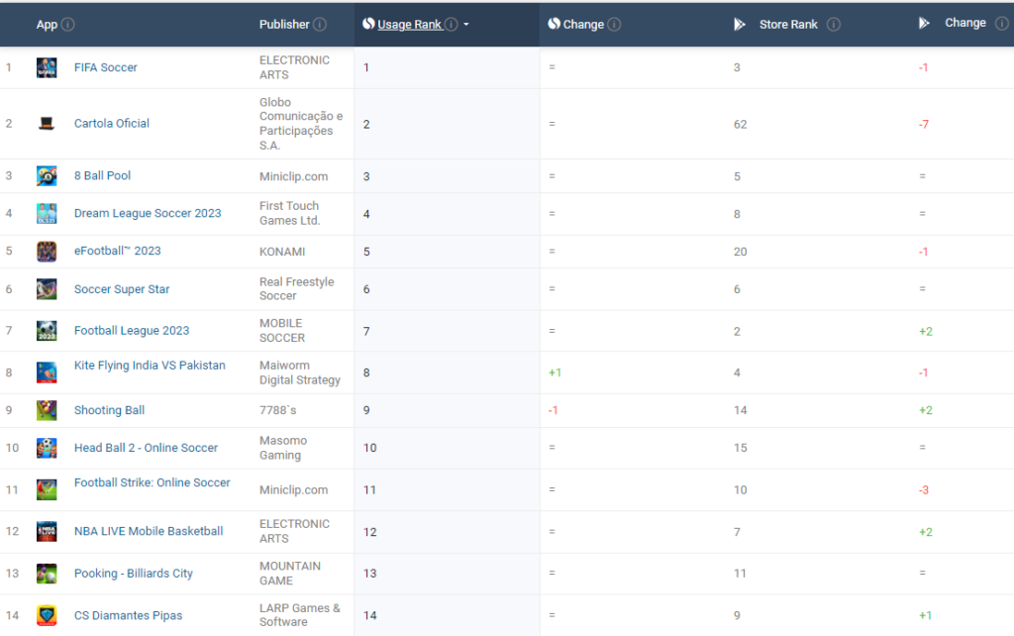This screenshot has height=636, width=1014.
Task: Click the Google Play Change column header
Action: [x=964, y=23]
